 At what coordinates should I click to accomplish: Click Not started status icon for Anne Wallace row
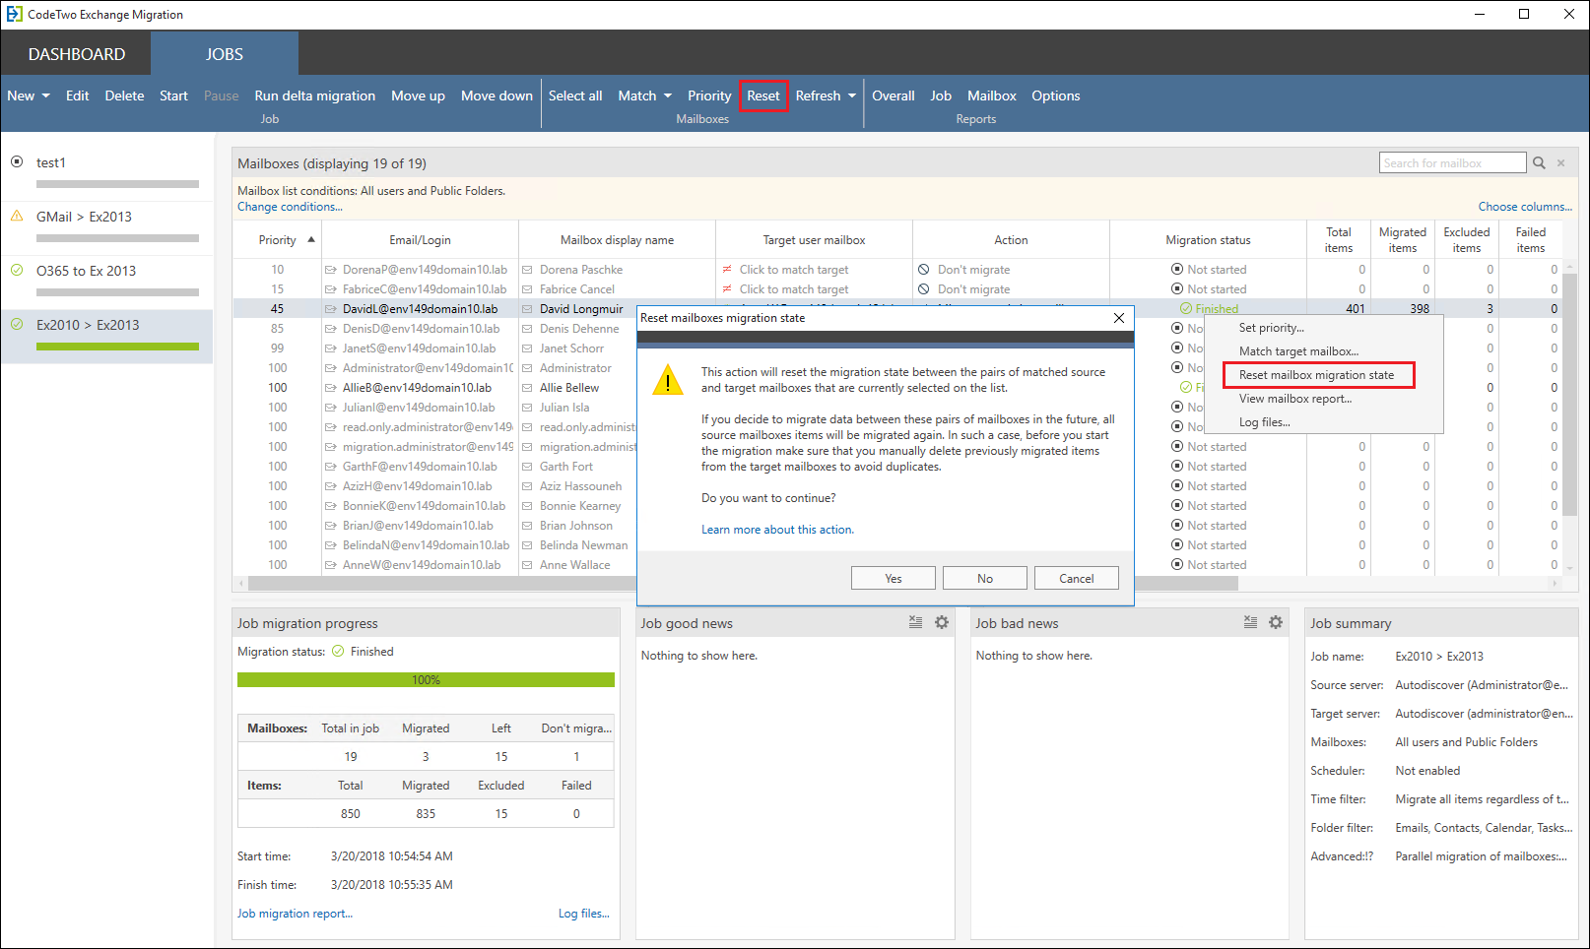click(x=1177, y=565)
